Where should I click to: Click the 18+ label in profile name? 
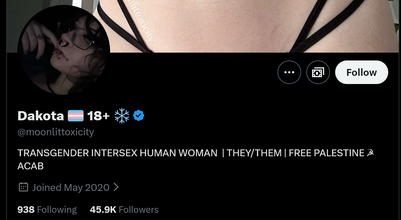(x=98, y=116)
